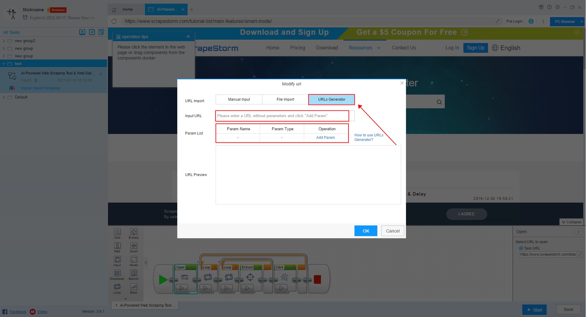Show more components with down arrow
This screenshot has height=317, width=586.
(x=125, y=299)
